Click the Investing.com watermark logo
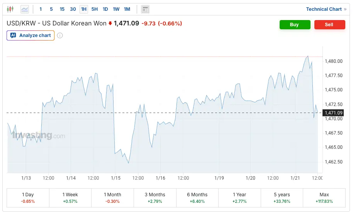 point(39,136)
